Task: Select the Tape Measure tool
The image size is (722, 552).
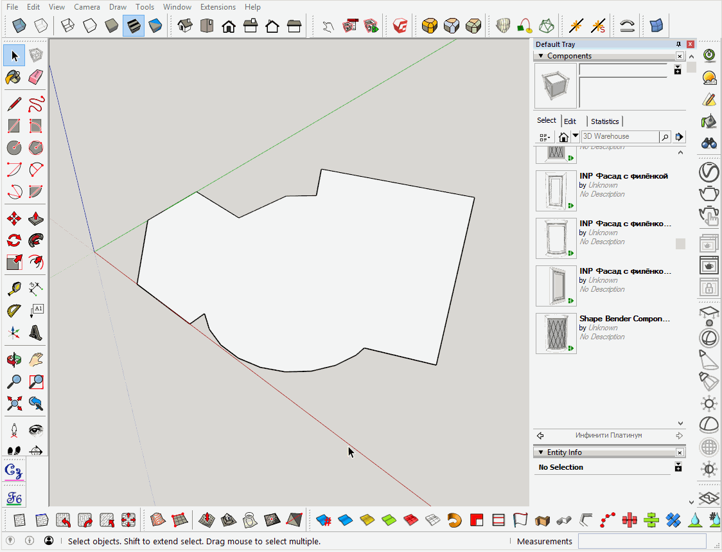Action: (14, 287)
